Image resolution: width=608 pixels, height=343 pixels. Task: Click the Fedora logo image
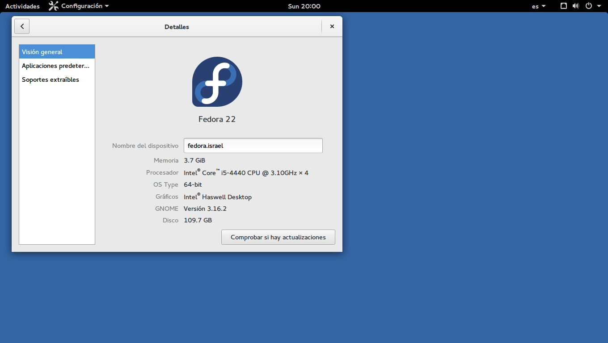pos(217,82)
